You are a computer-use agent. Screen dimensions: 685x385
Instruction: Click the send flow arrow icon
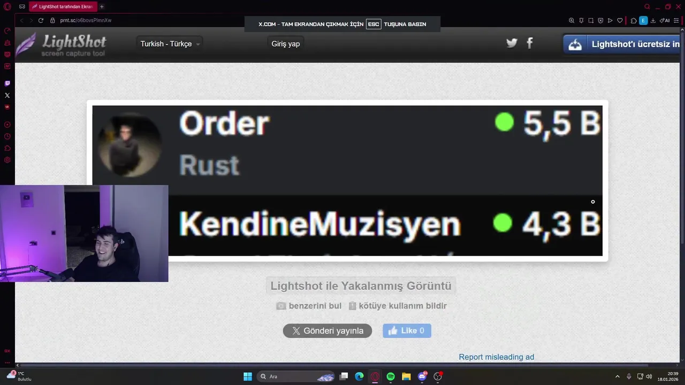pyautogui.click(x=610, y=20)
